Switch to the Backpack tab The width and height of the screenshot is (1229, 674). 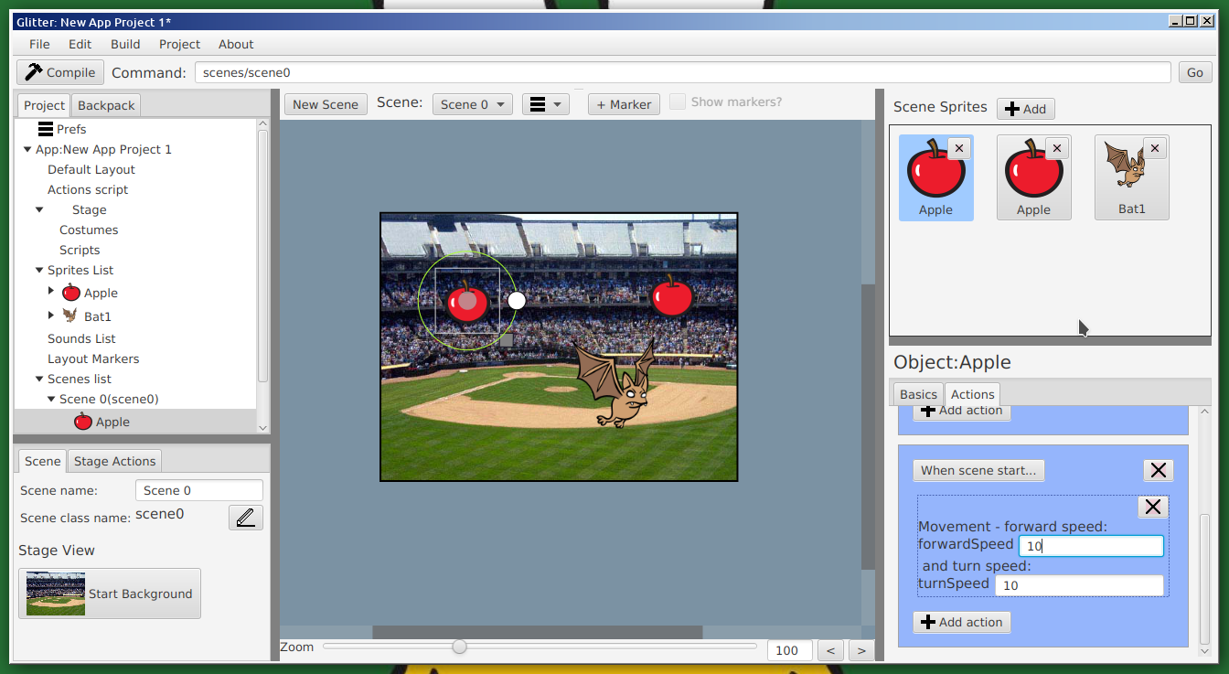pos(106,105)
